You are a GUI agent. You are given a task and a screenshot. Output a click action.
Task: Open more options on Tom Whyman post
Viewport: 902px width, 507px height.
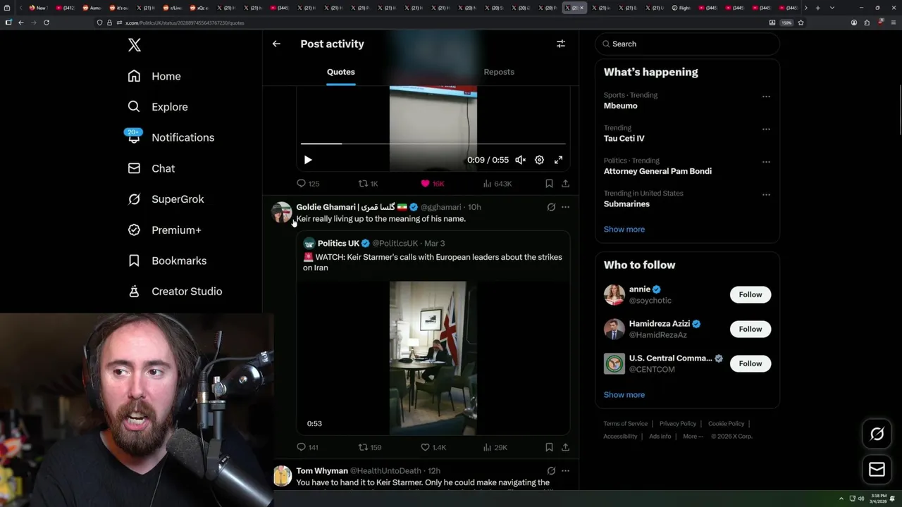(x=565, y=470)
